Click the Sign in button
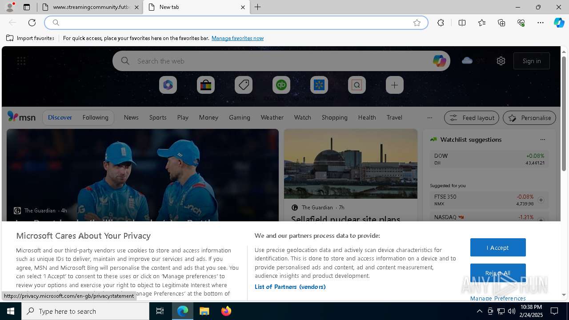569x320 pixels. click(x=532, y=61)
